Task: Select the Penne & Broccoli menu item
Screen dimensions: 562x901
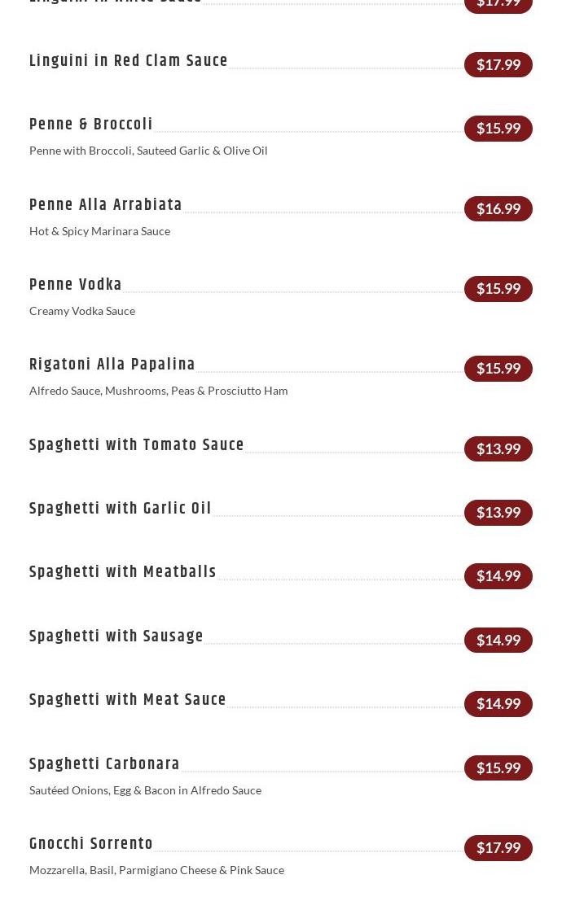Action: (91, 125)
